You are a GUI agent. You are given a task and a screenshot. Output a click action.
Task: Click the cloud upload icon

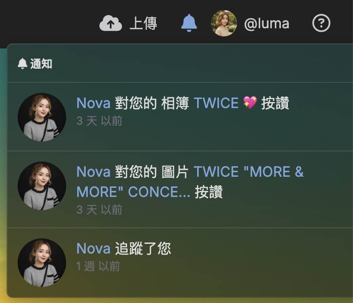click(110, 23)
